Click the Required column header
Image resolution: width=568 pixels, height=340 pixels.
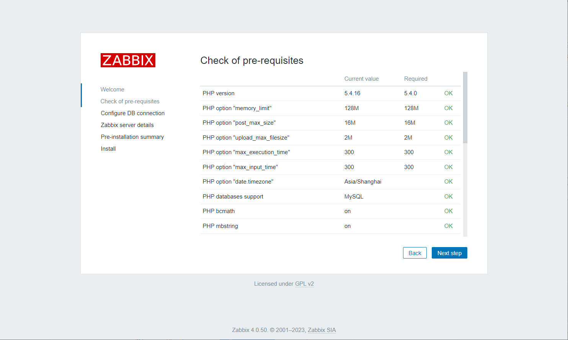[415, 79]
